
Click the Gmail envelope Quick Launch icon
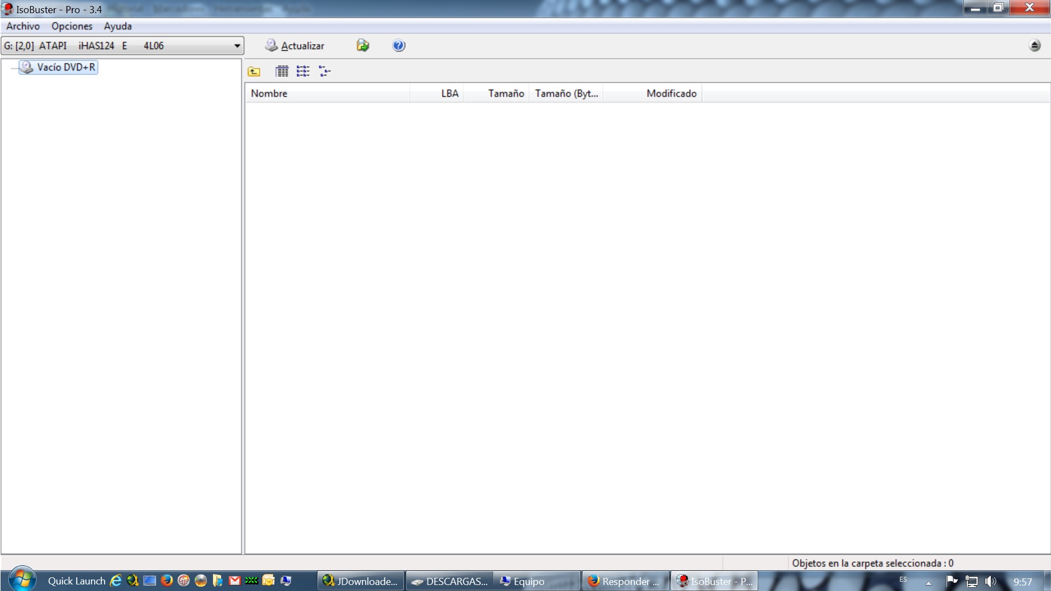click(x=235, y=581)
